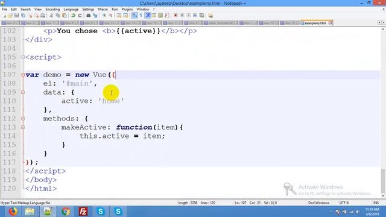Paste clipboard via toolbar icon
The width and height of the screenshot is (386, 217).
(65, 16)
